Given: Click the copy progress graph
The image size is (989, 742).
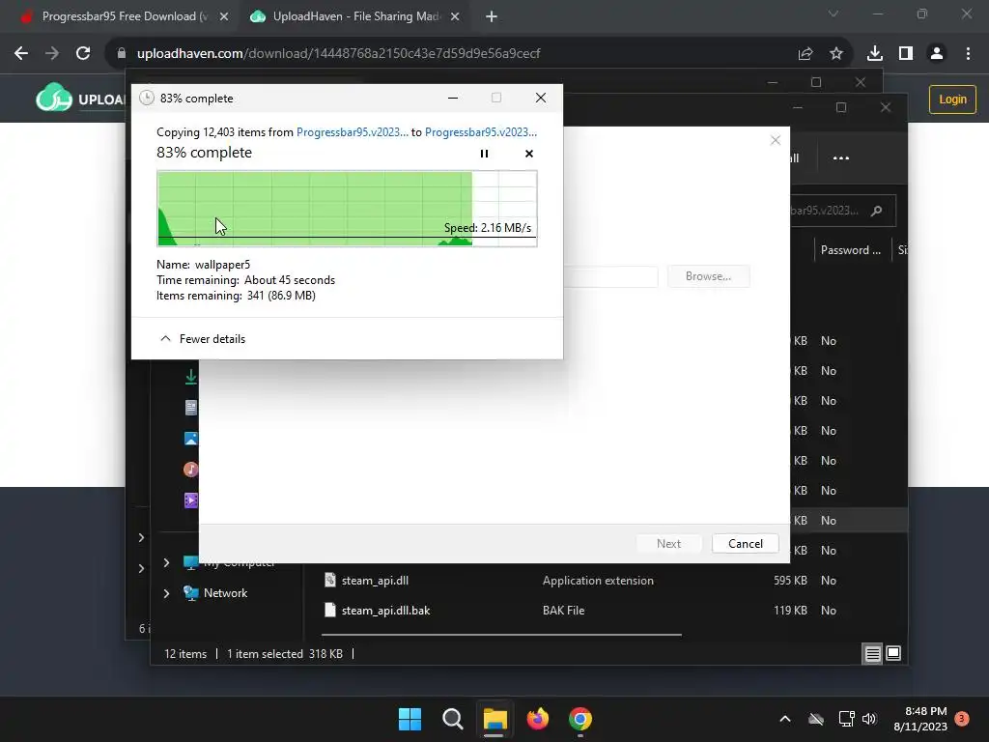Looking at the screenshot, I should click(347, 209).
